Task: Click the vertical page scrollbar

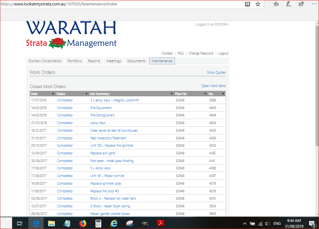Action: 317,85
